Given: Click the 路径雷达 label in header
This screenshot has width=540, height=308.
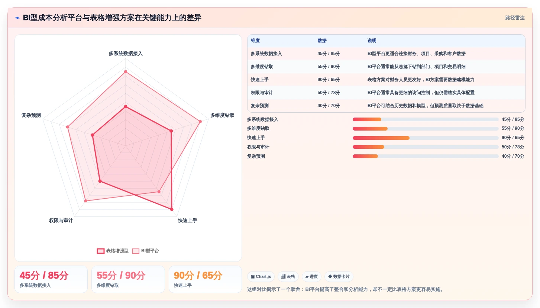Looking at the screenshot, I should tap(515, 18).
